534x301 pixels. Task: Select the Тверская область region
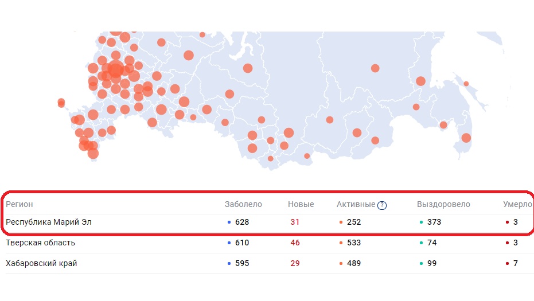pyautogui.click(x=40, y=243)
